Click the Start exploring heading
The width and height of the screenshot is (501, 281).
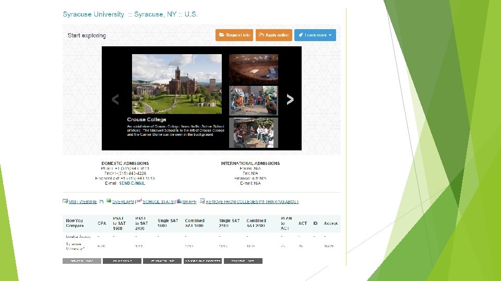tap(87, 35)
